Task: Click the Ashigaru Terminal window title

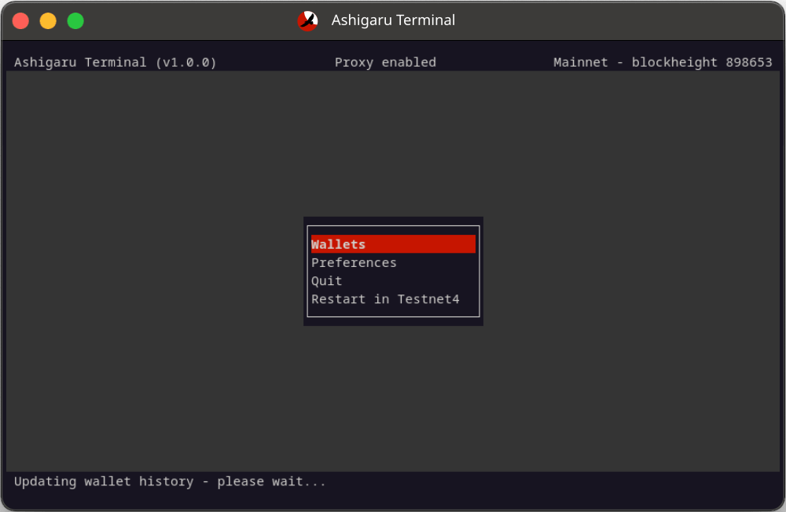Action: coord(393,20)
